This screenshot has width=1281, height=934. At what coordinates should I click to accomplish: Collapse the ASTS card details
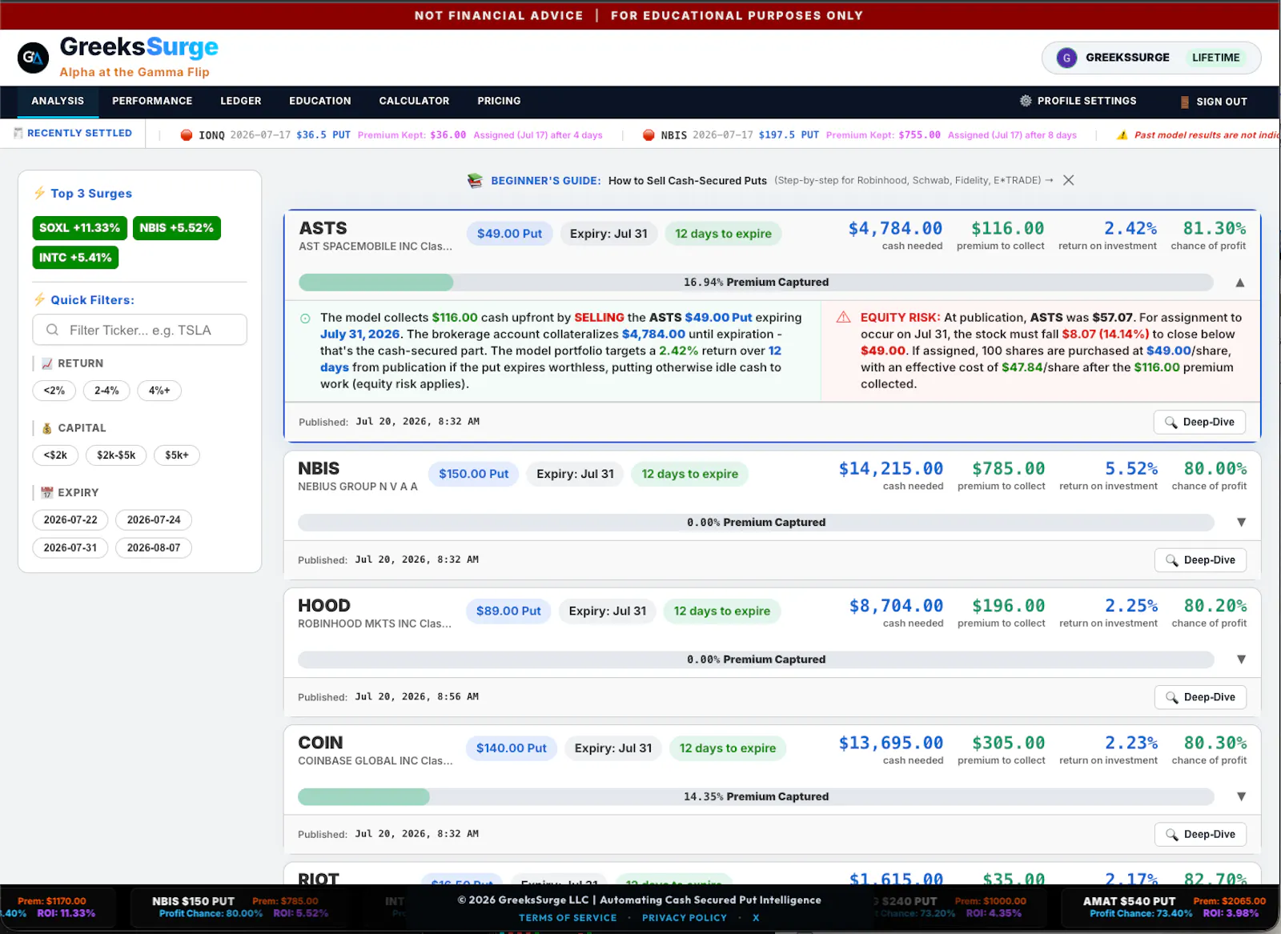tap(1240, 283)
